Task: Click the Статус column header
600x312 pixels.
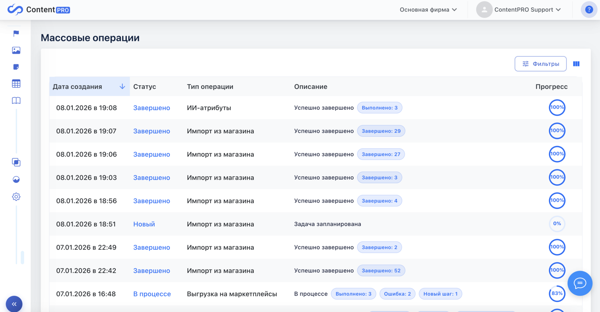Action: [x=145, y=86]
